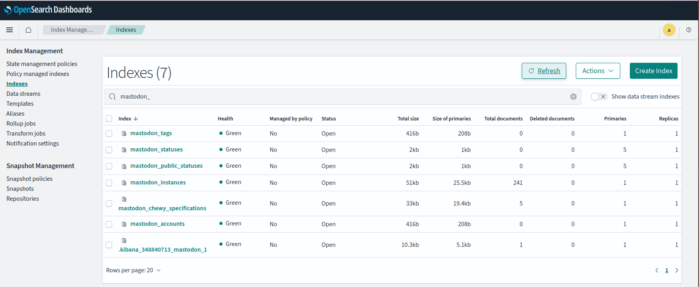Open Rows per page dropdown
The width and height of the screenshot is (699, 287).
point(134,270)
